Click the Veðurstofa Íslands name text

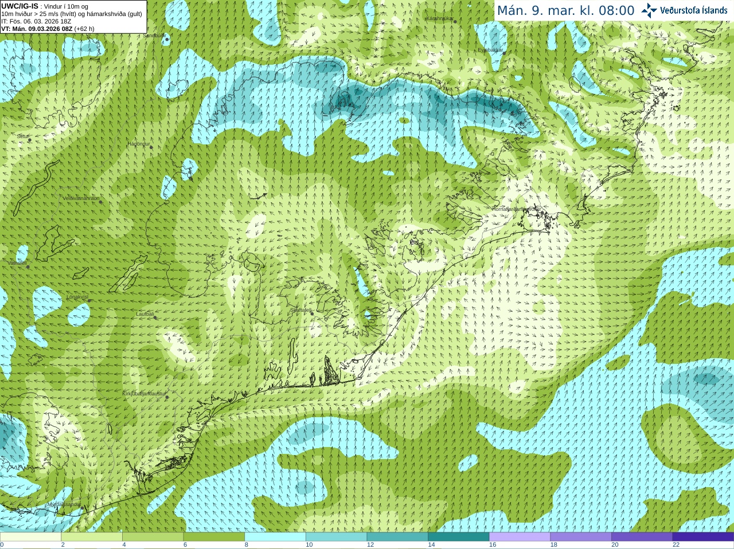(694, 10)
